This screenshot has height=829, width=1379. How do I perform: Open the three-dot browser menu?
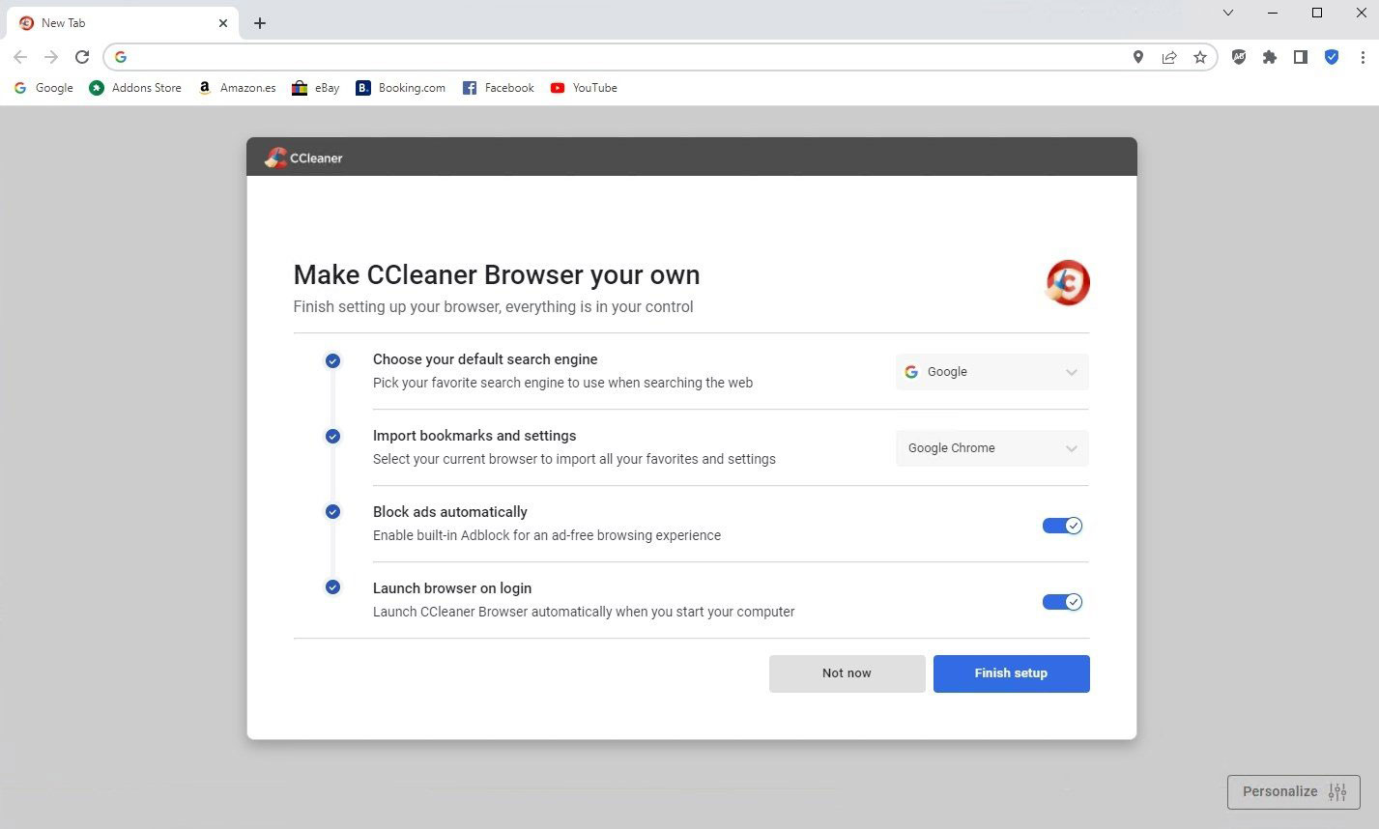coord(1363,57)
